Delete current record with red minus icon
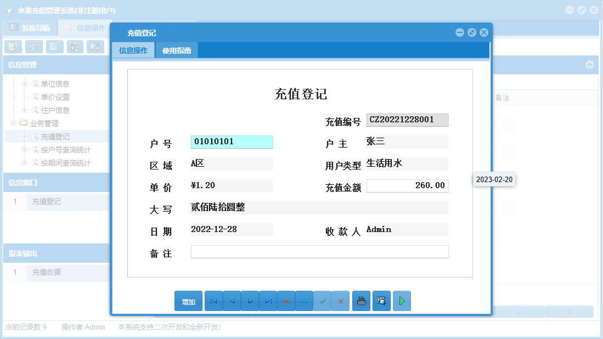This screenshot has height=339, width=603. (x=286, y=301)
